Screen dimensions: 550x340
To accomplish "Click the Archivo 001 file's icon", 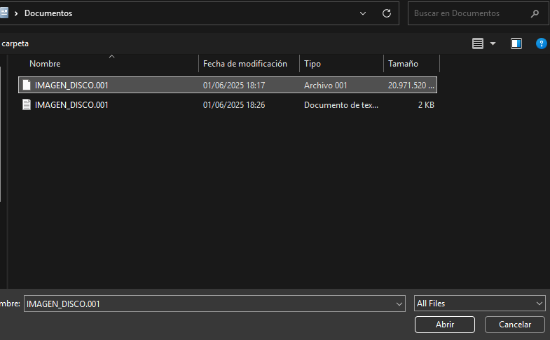I will pos(27,86).
